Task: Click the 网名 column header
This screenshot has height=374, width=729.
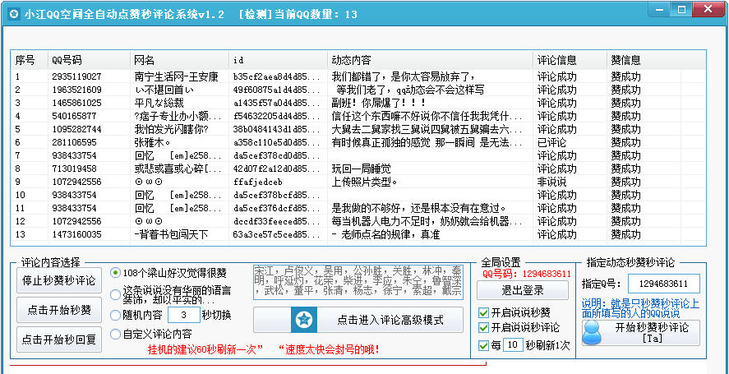Action: [x=179, y=60]
